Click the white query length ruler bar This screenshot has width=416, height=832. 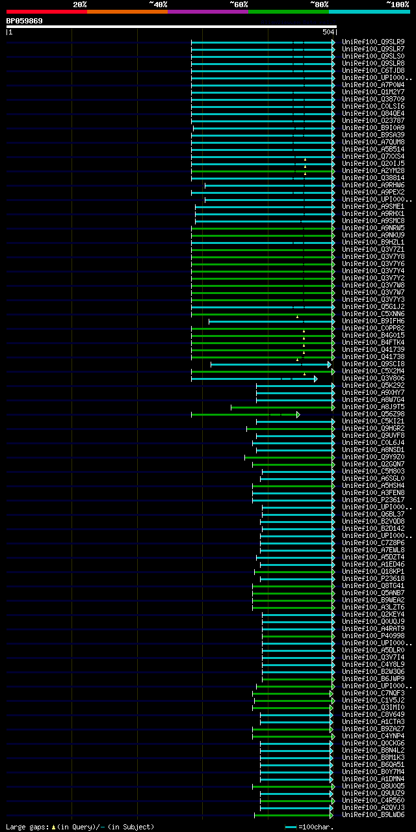click(x=172, y=27)
